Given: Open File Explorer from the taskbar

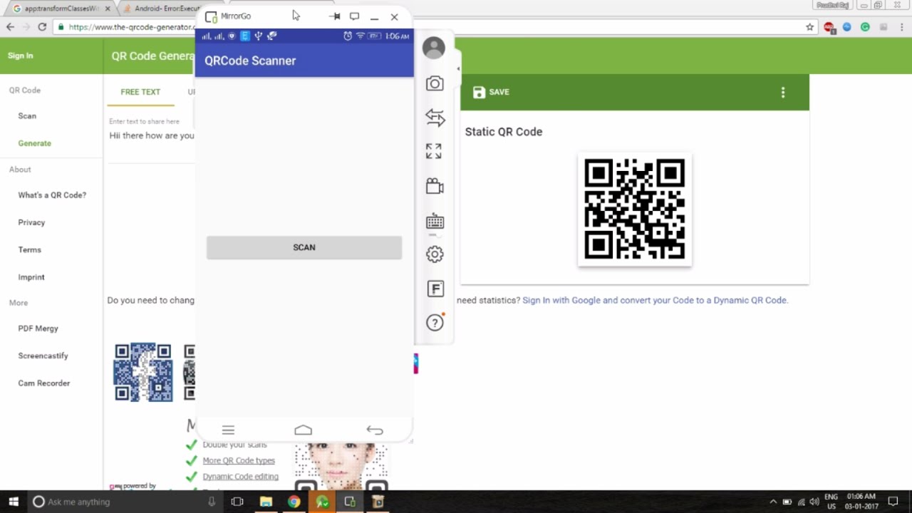Looking at the screenshot, I should (266, 502).
